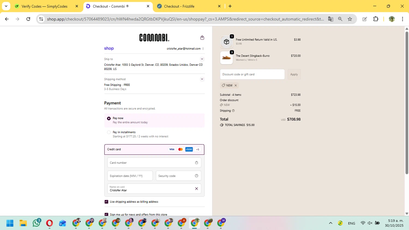Open the shopping cart bag icon
Viewport: 409px width, 230px height.
[202, 38]
